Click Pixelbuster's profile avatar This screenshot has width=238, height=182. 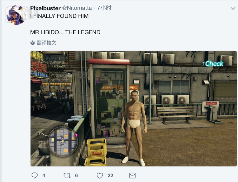click(x=16, y=15)
